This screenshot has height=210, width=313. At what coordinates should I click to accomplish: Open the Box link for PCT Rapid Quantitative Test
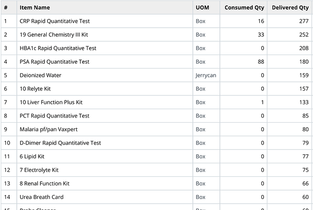201,116
